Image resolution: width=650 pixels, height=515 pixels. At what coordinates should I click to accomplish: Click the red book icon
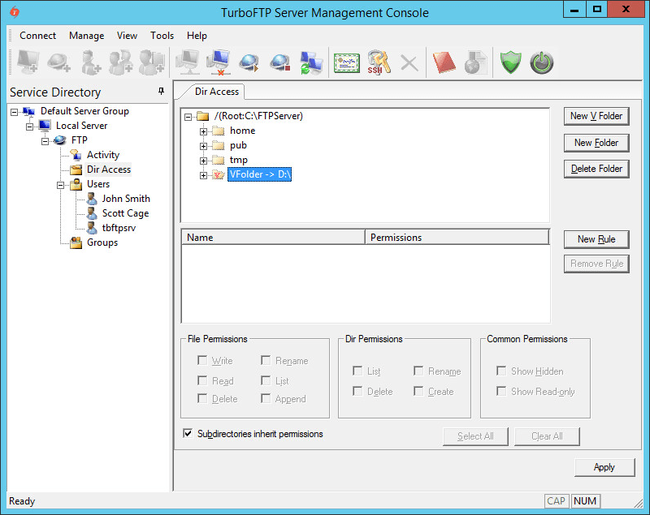[x=444, y=62]
